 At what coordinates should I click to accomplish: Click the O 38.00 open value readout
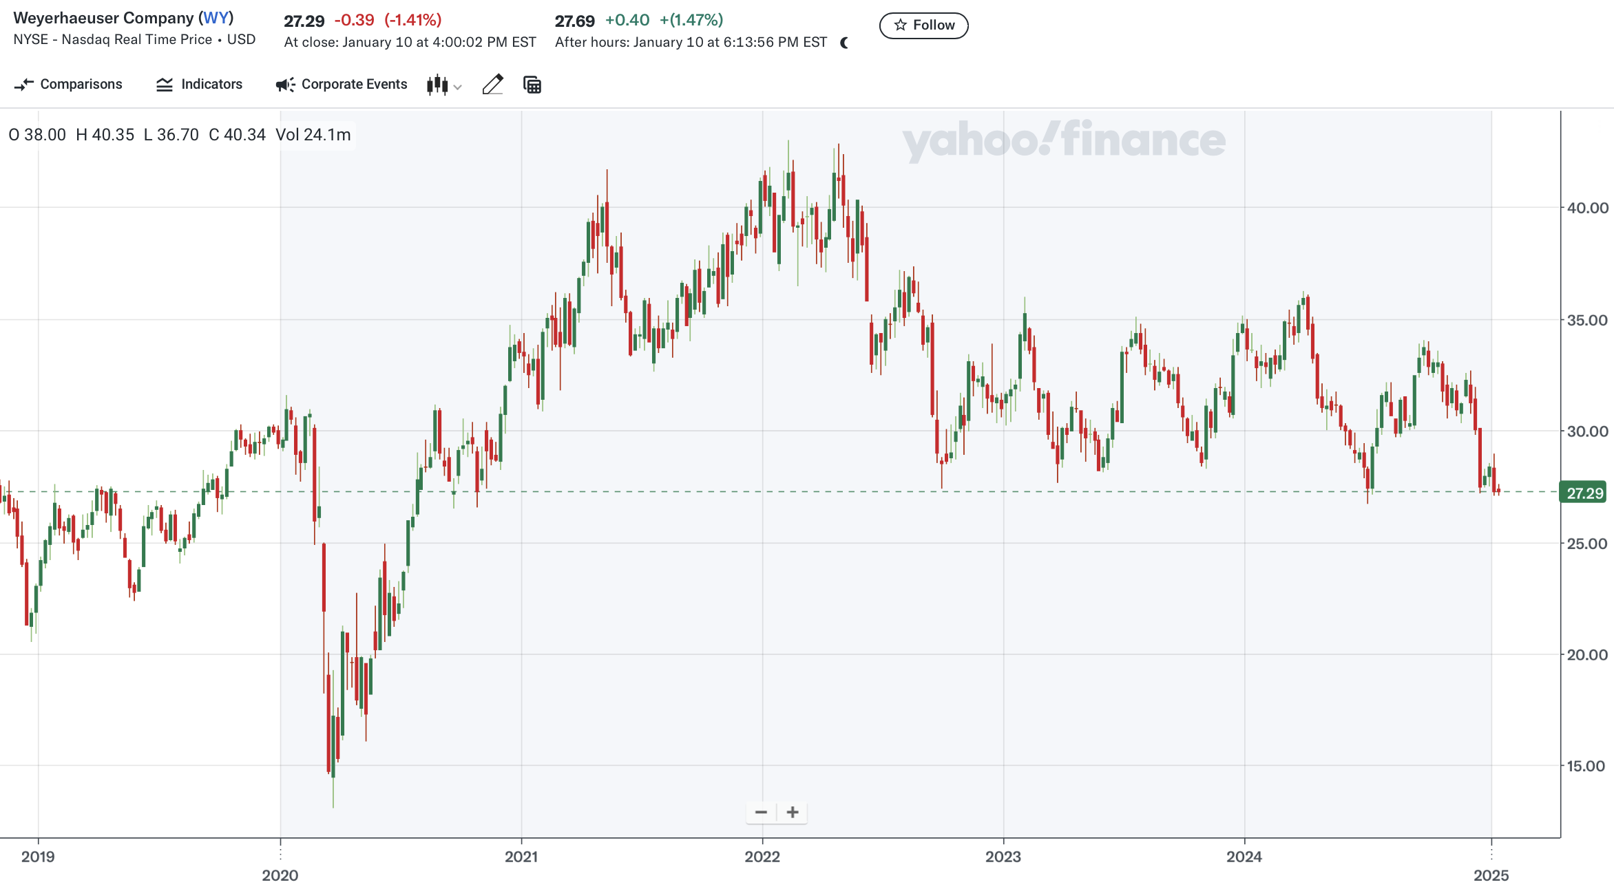coord(37,135)
